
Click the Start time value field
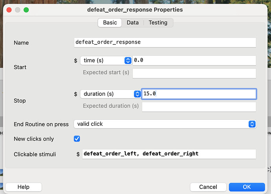(194, 60)
